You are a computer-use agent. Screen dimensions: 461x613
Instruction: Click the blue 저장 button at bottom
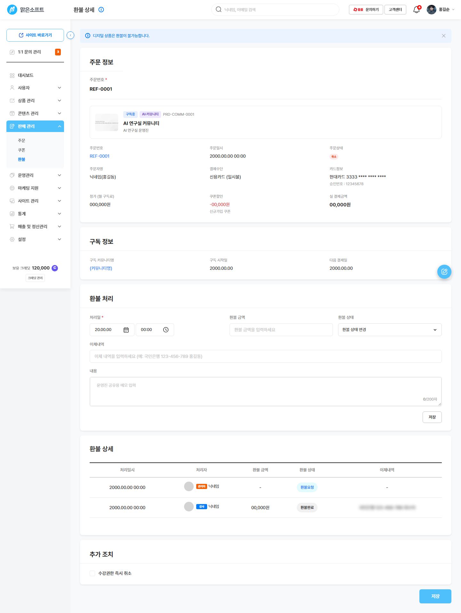click(435, 596)
